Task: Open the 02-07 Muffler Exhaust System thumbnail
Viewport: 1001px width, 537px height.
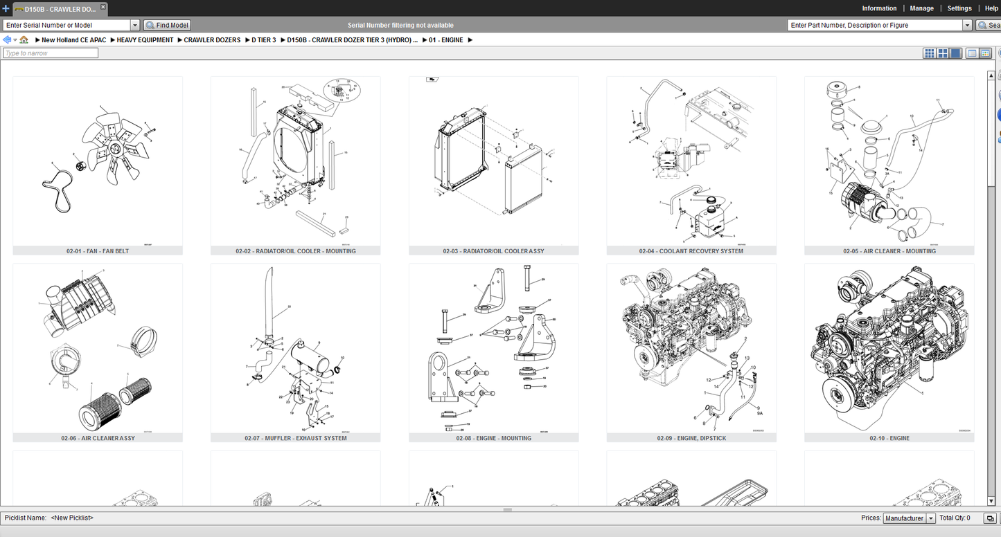Action: click(296, 353)
